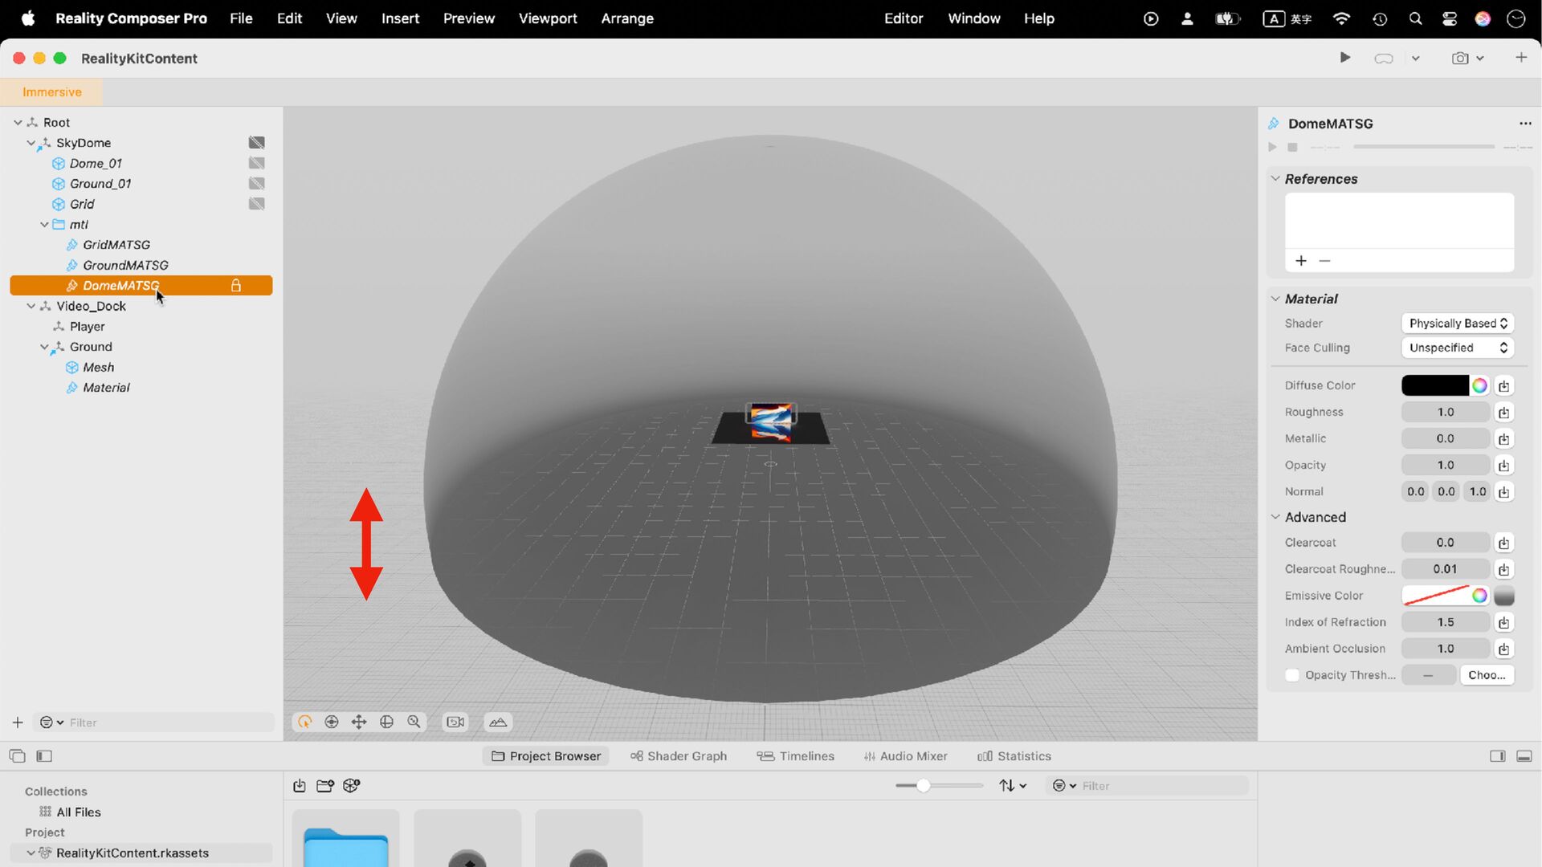Open the Viewport menu

tap(548, 18)
